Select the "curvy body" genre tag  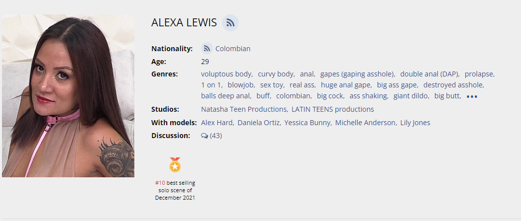(276, 74)
